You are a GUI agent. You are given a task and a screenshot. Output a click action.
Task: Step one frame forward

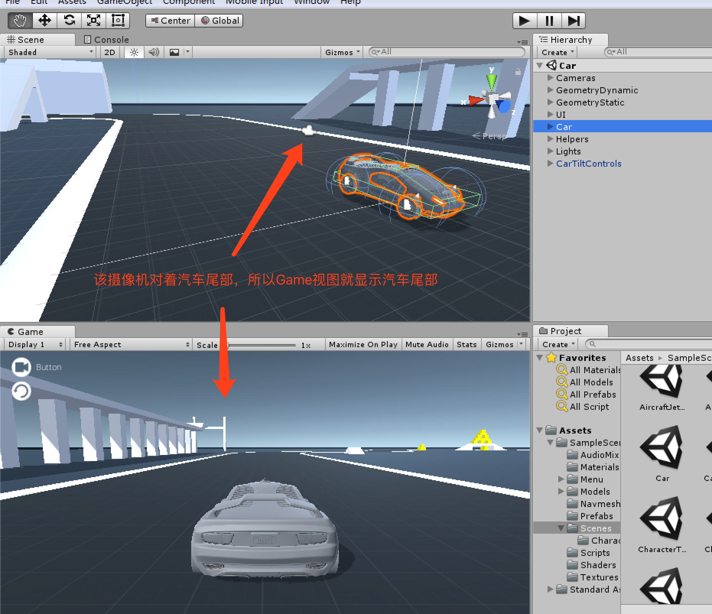(573, 20)
